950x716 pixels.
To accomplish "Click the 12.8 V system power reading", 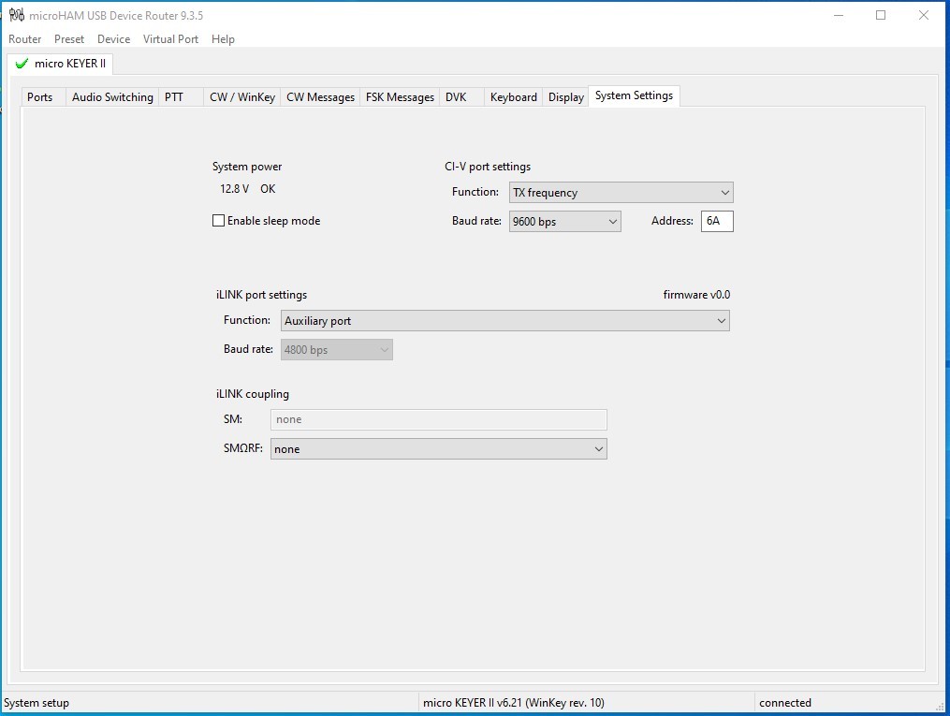I will pyautogui.click(x=235, y=189).
